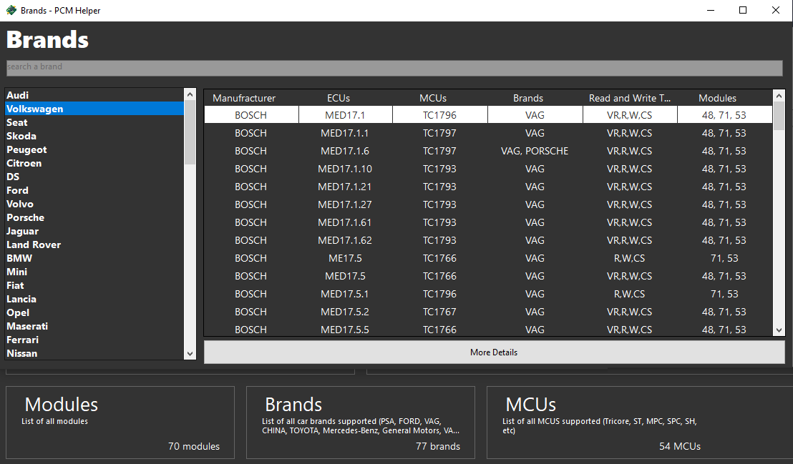Click the search a brand input field

click(x=394, y=68)
